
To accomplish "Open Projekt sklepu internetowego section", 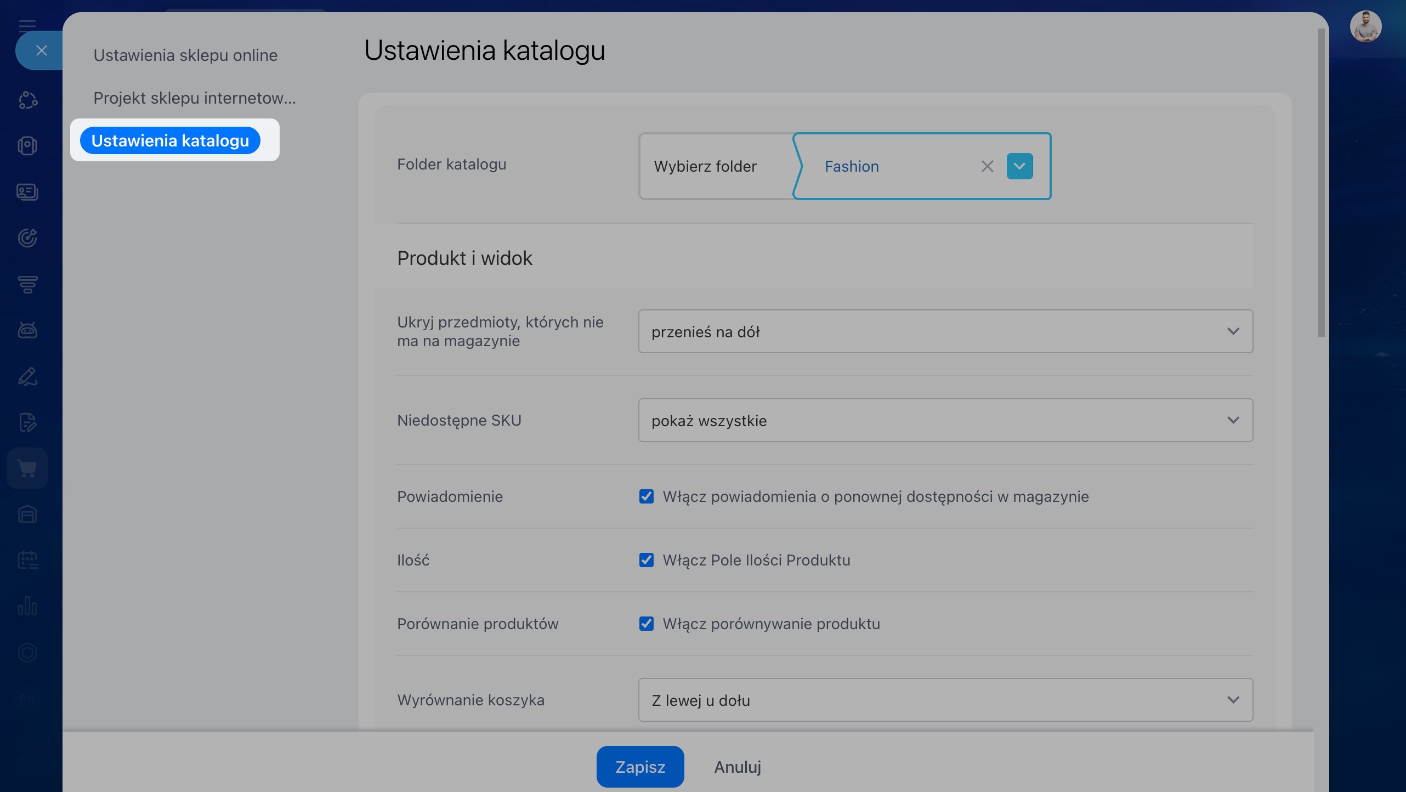I will [194, 98].
